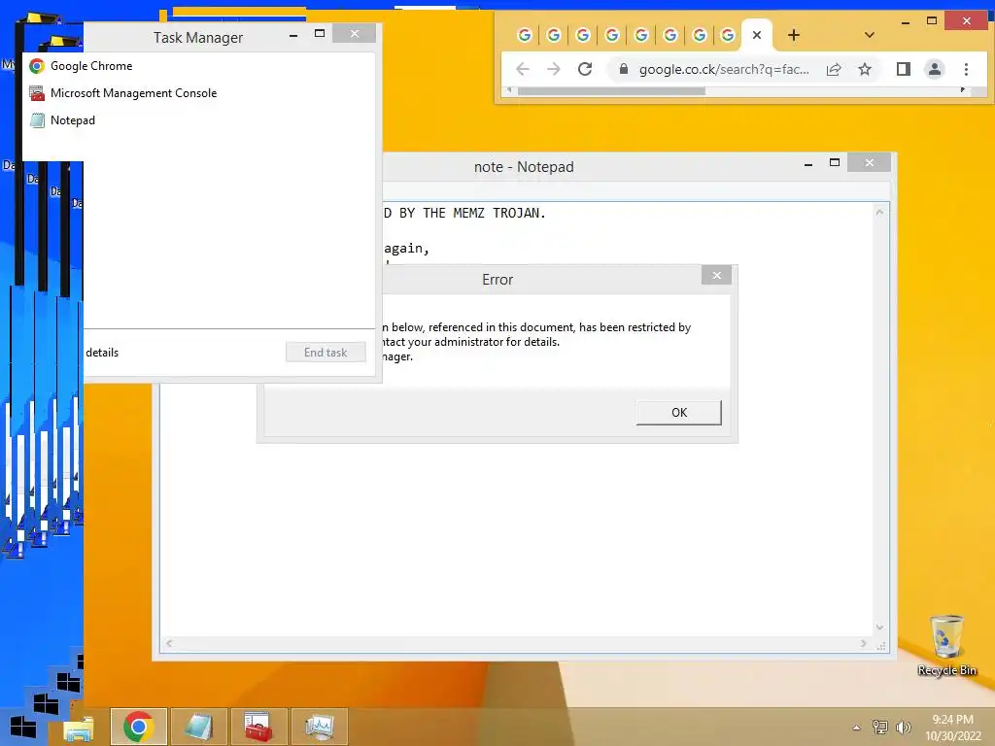995x746 pixels.
Task: Open Chrome three-dot menu
Action: coord(966,69)
